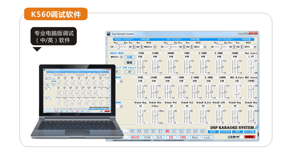Select key shift #4 button

(139, 131)
